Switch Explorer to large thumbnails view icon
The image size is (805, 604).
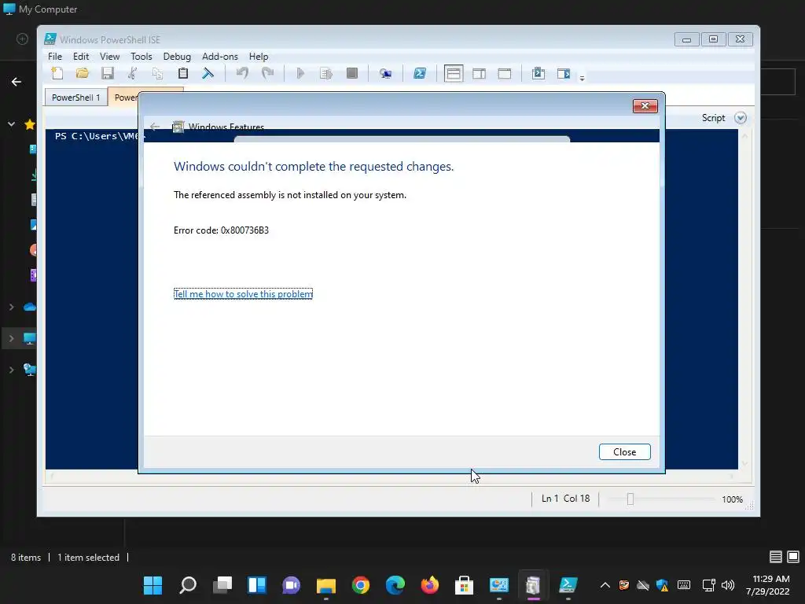(793, 557)
